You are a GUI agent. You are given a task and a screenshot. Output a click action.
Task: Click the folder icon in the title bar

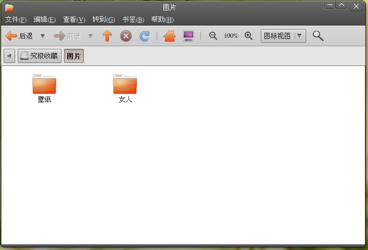pos(9,8)
